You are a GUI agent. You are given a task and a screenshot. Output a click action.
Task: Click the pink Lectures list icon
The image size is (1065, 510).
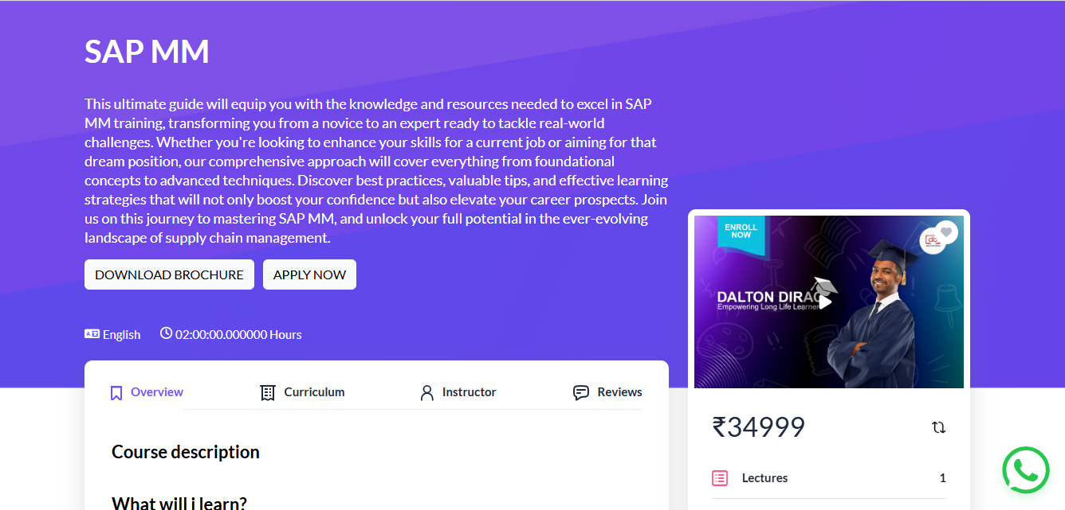pyautogui.click(x=720, y=478)
